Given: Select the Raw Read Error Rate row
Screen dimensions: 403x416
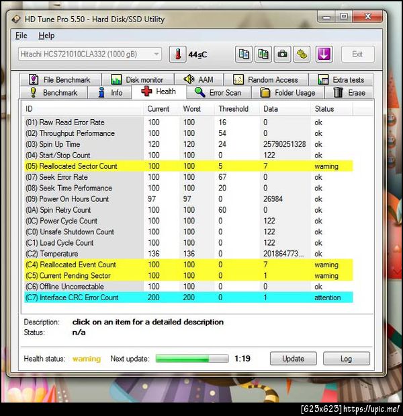Looking at the screenshot, I should pyautogui.click(x=189, y=123).
